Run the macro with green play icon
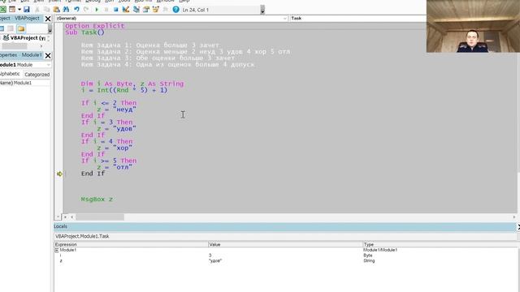 pos(97,10)
